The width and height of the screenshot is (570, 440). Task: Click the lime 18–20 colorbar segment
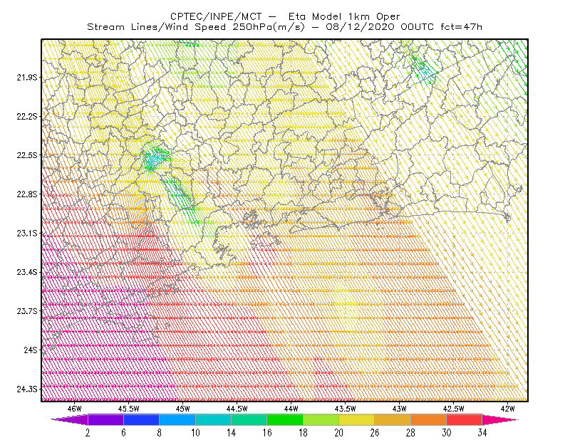[x=321, y=419]
